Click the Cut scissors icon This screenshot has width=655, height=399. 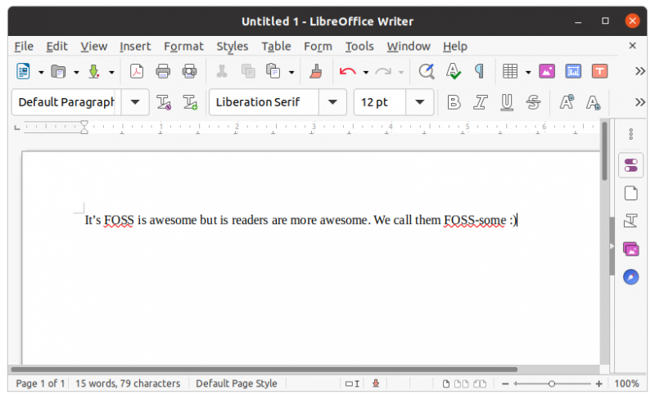[222, 72]
